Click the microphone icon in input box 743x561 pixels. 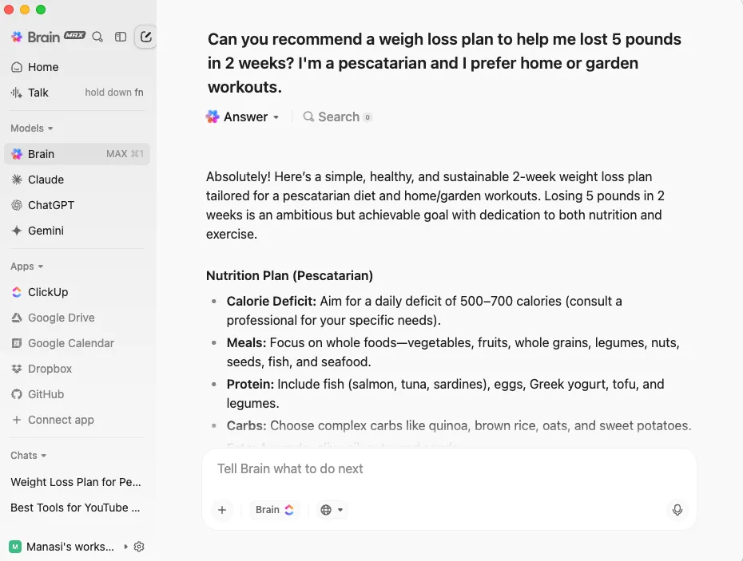[x=677, y=510]
